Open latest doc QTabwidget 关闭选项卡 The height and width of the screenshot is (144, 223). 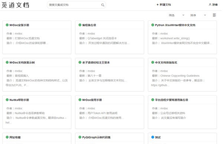pyautogui.click(x=102, y=38)
